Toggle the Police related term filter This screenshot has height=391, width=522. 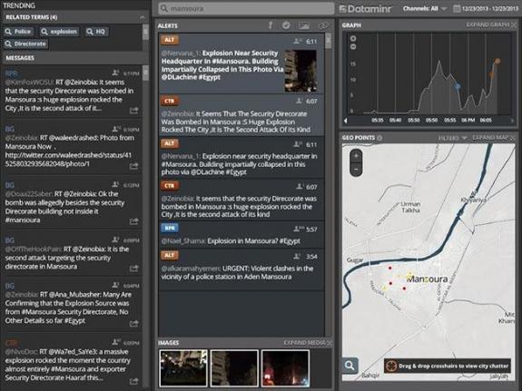coord(19,32)
